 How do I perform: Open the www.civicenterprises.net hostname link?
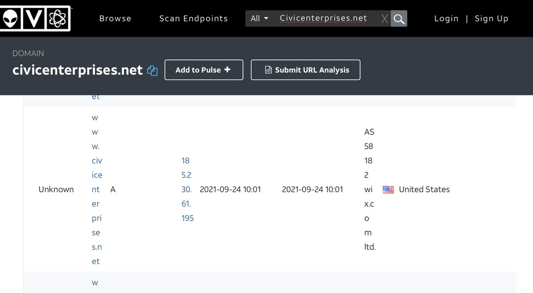point(96,190)
